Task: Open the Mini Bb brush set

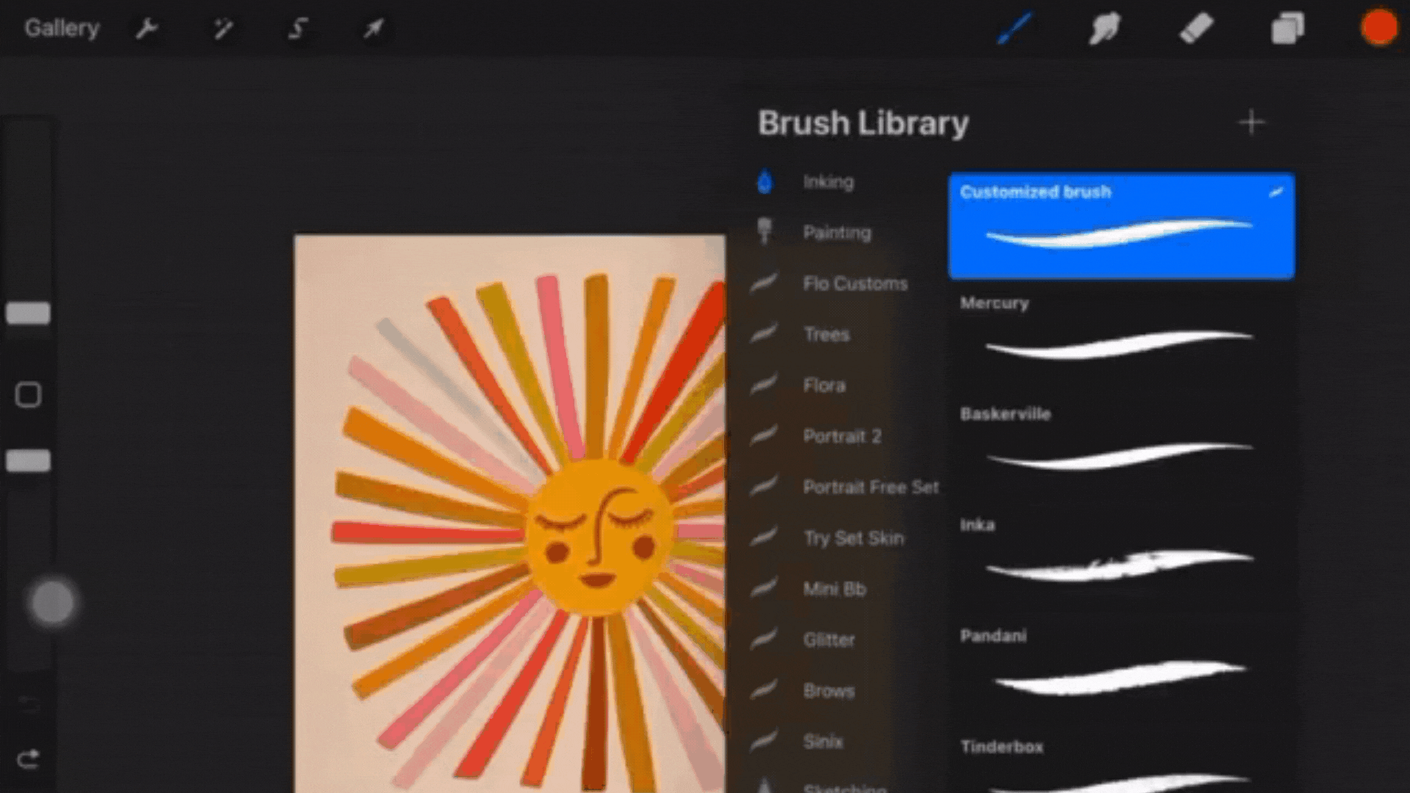Action: pyautogui.click(x=834, y=589)
